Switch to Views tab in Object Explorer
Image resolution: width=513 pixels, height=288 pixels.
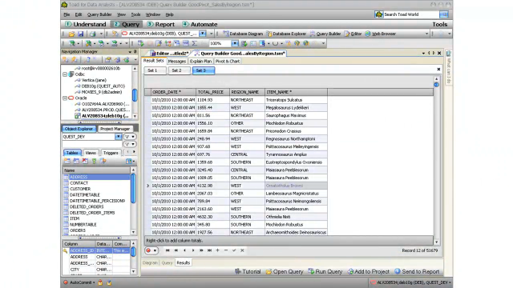(91, 153)
